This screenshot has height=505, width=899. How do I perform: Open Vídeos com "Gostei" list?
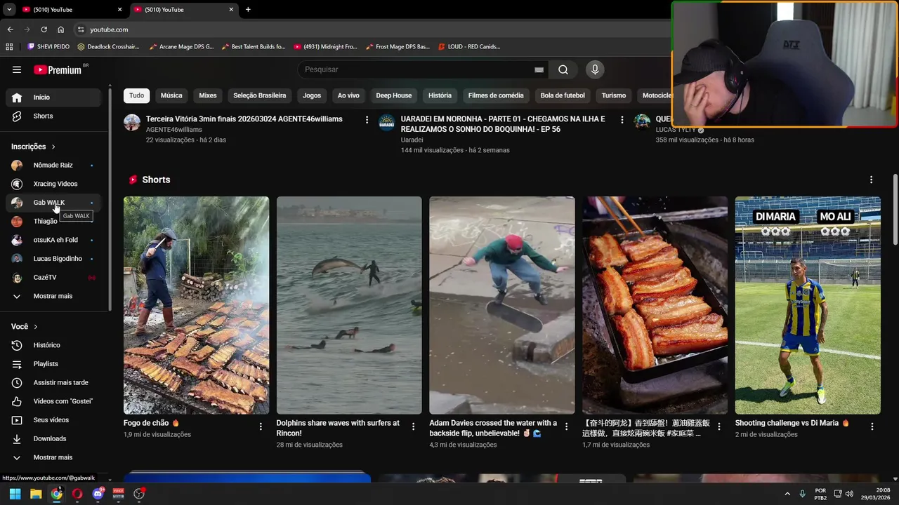pyautogui.click(x=53, y=401)
